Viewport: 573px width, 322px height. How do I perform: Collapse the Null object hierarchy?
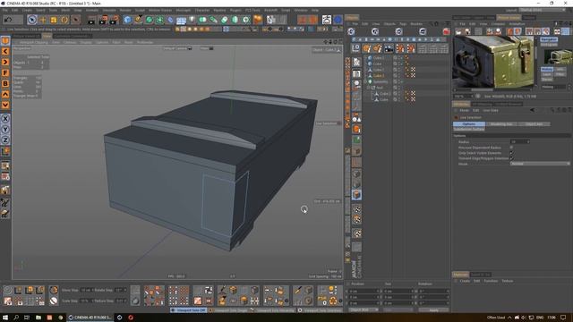tap(368, 88)
